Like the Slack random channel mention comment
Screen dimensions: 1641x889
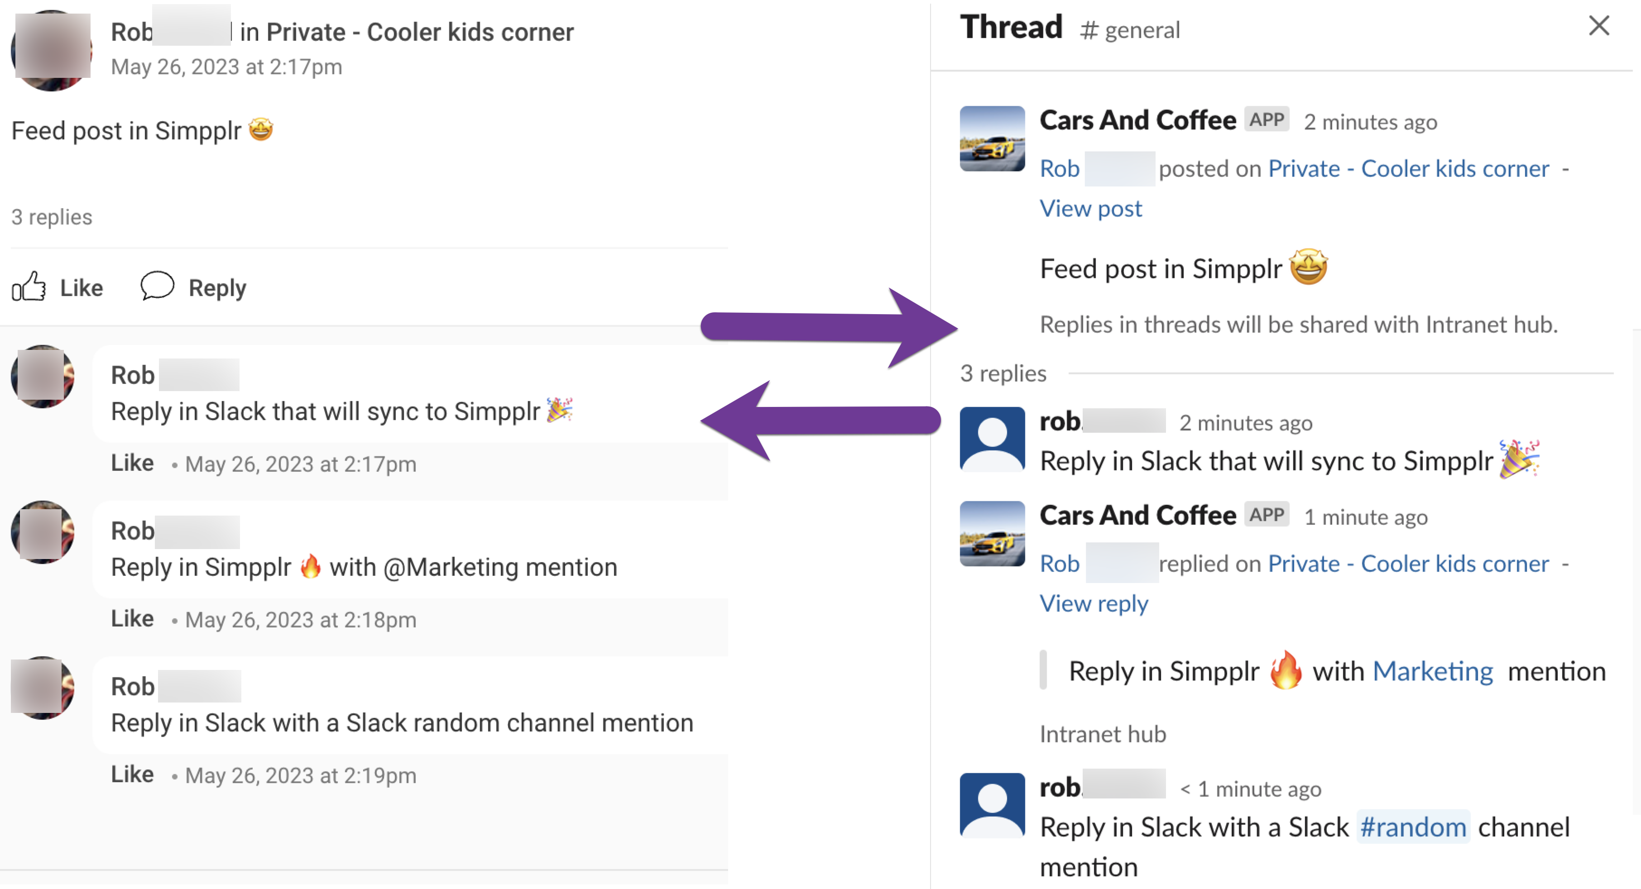[132, 774]
